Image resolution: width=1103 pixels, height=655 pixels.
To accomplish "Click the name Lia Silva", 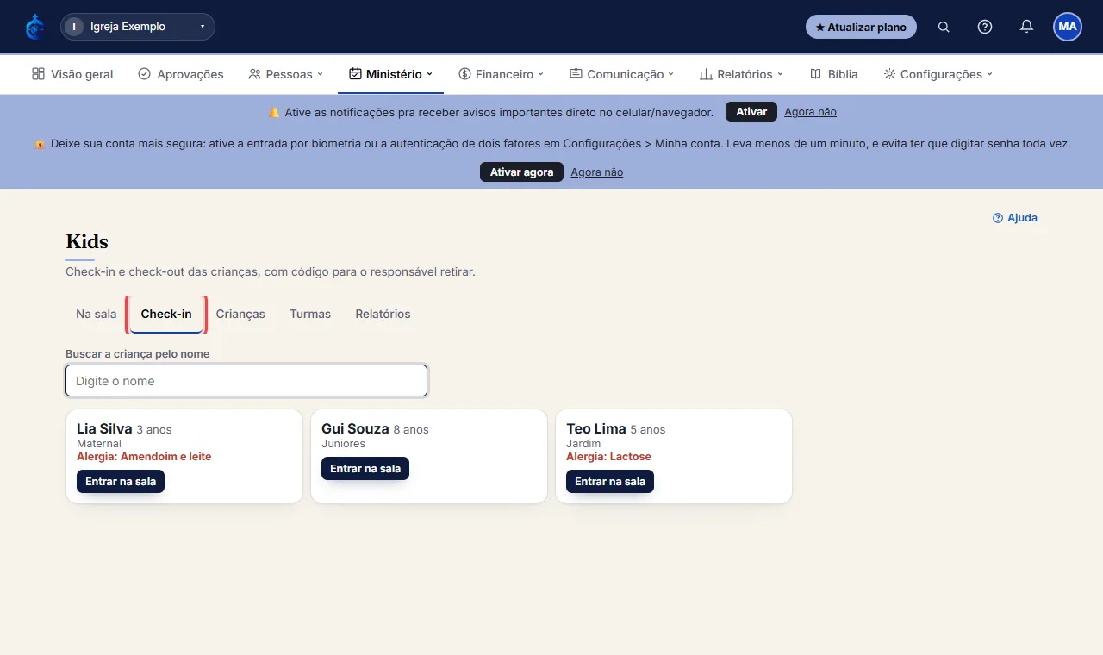I will coord(104,428).
